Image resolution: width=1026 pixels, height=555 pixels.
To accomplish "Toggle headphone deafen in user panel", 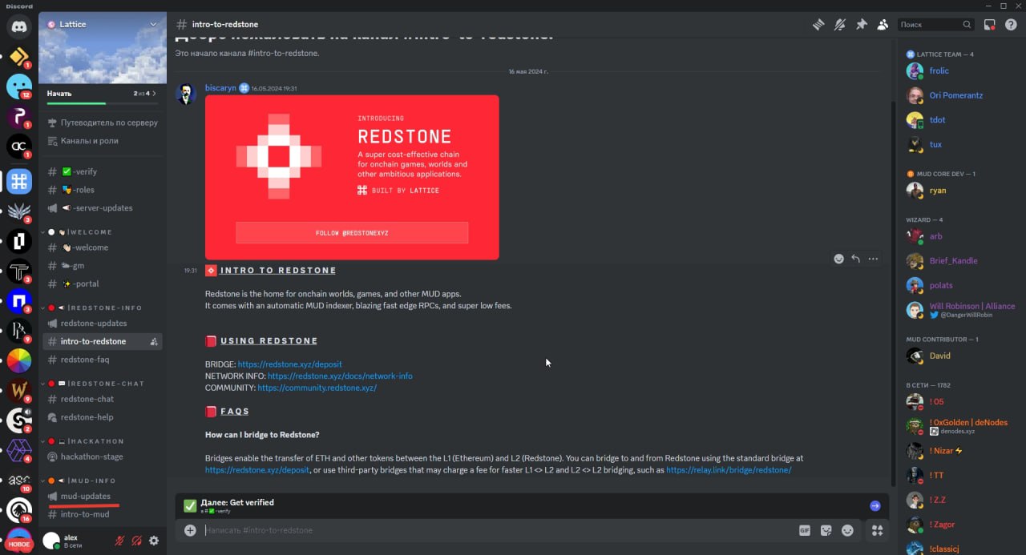I will point(137,541).
